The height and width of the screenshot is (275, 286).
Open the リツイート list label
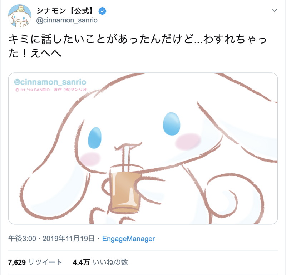click(x=45, y=262)
